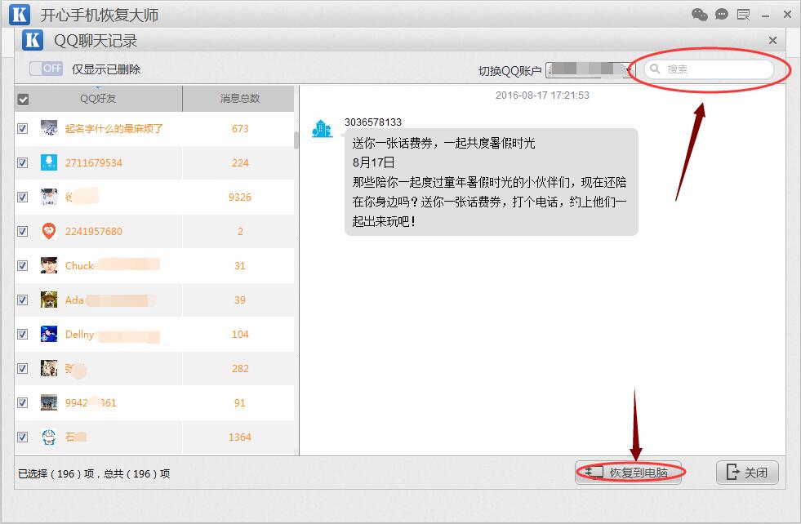This screenshot has width=801, height=524.
Task: Click status text 已选择 (196) 项
Action: [56, 473]
